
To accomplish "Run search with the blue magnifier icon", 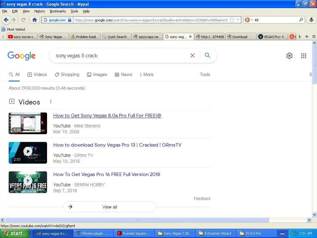I will click(207, 55).
